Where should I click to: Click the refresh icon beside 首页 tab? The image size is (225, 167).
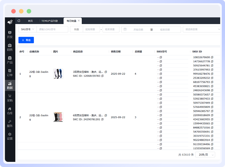tap(19, 21)
